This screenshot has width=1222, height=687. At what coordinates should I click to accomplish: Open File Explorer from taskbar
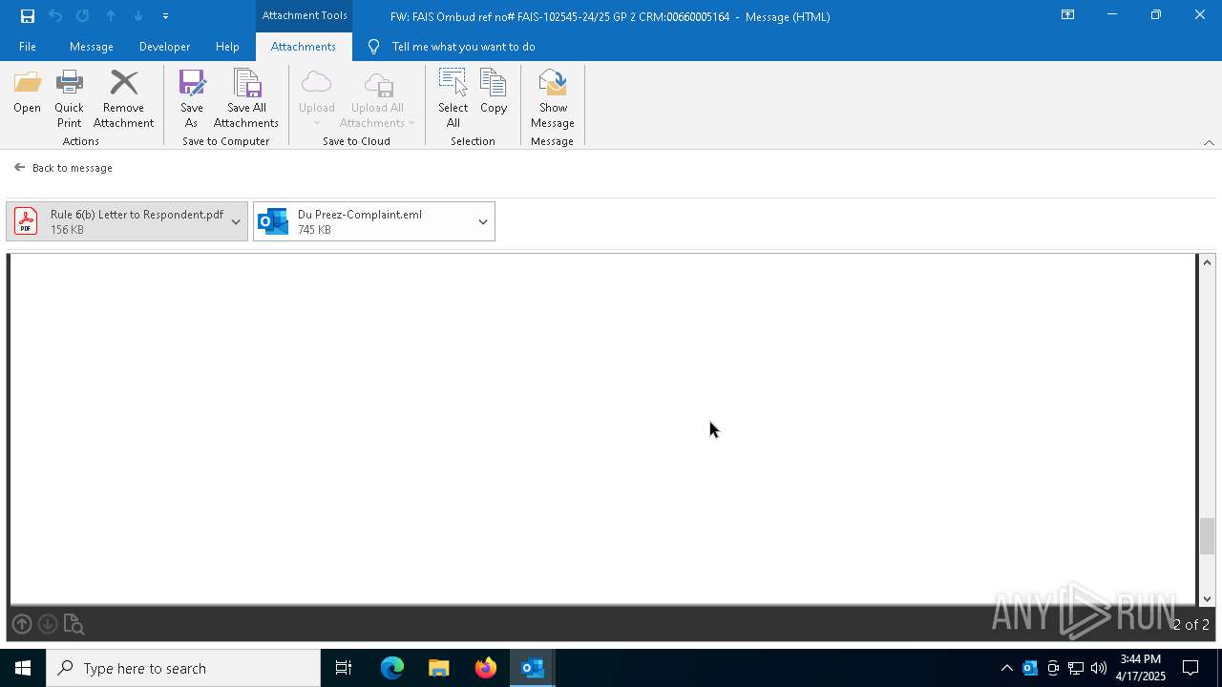tap(438, 668)
